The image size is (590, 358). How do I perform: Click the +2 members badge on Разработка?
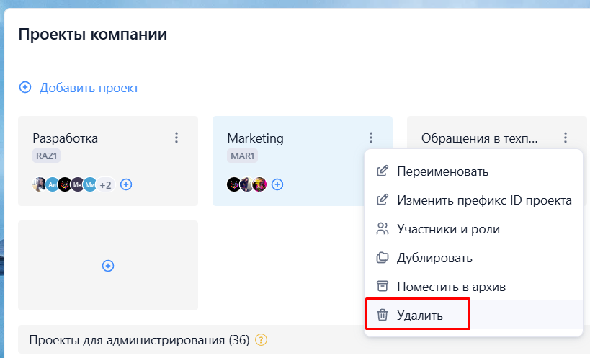coord(105,185)
